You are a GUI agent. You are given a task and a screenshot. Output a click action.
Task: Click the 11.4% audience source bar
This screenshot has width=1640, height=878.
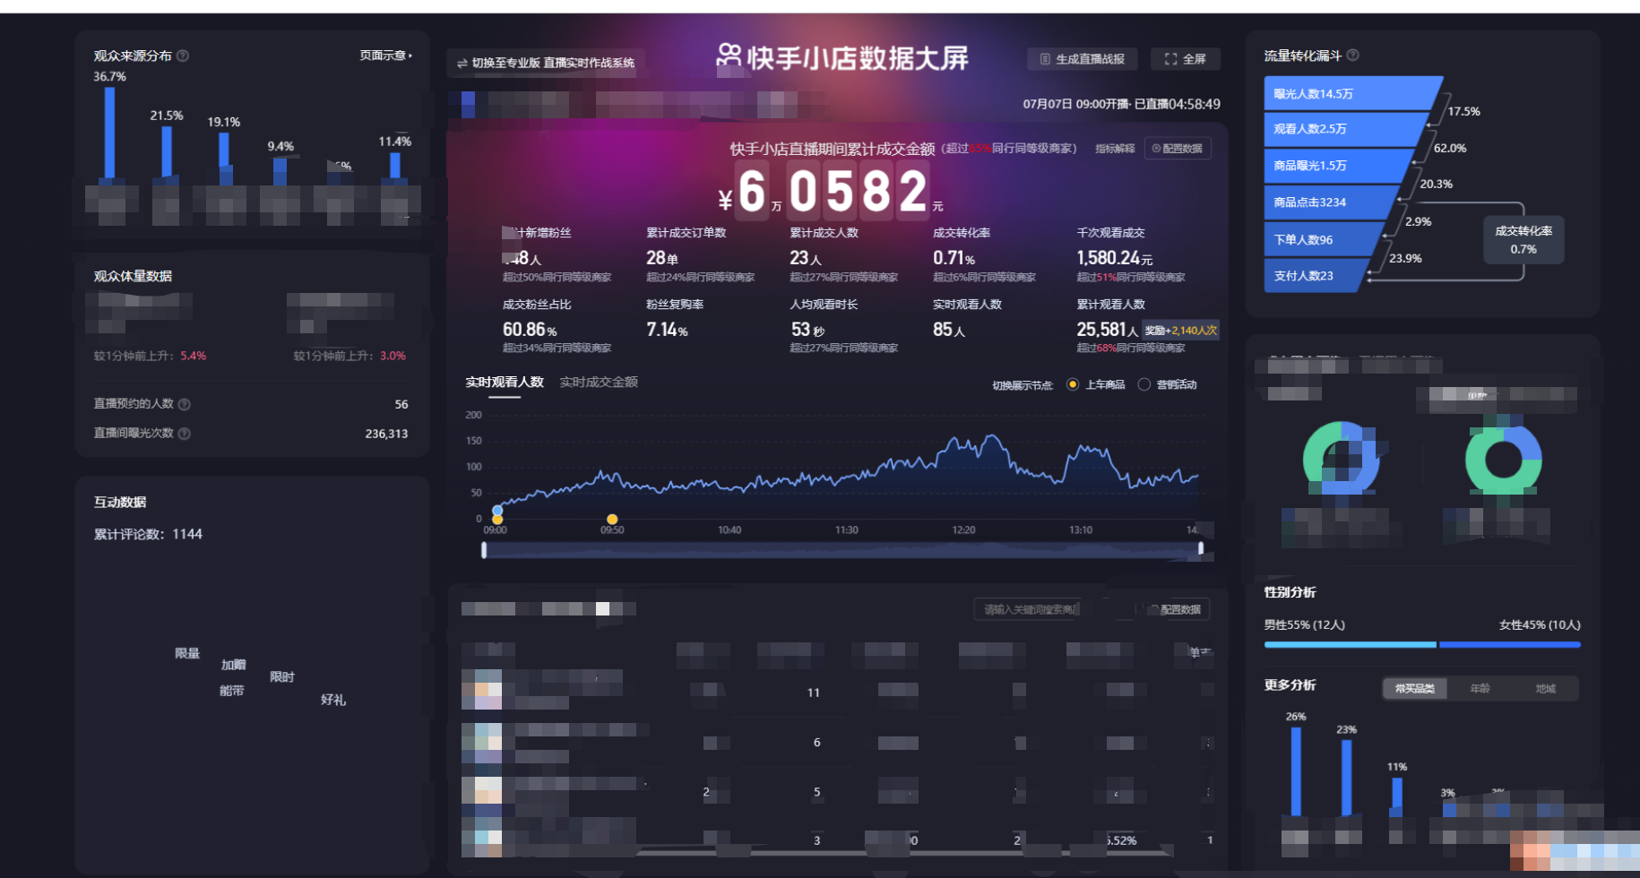(x=395, y=167)
